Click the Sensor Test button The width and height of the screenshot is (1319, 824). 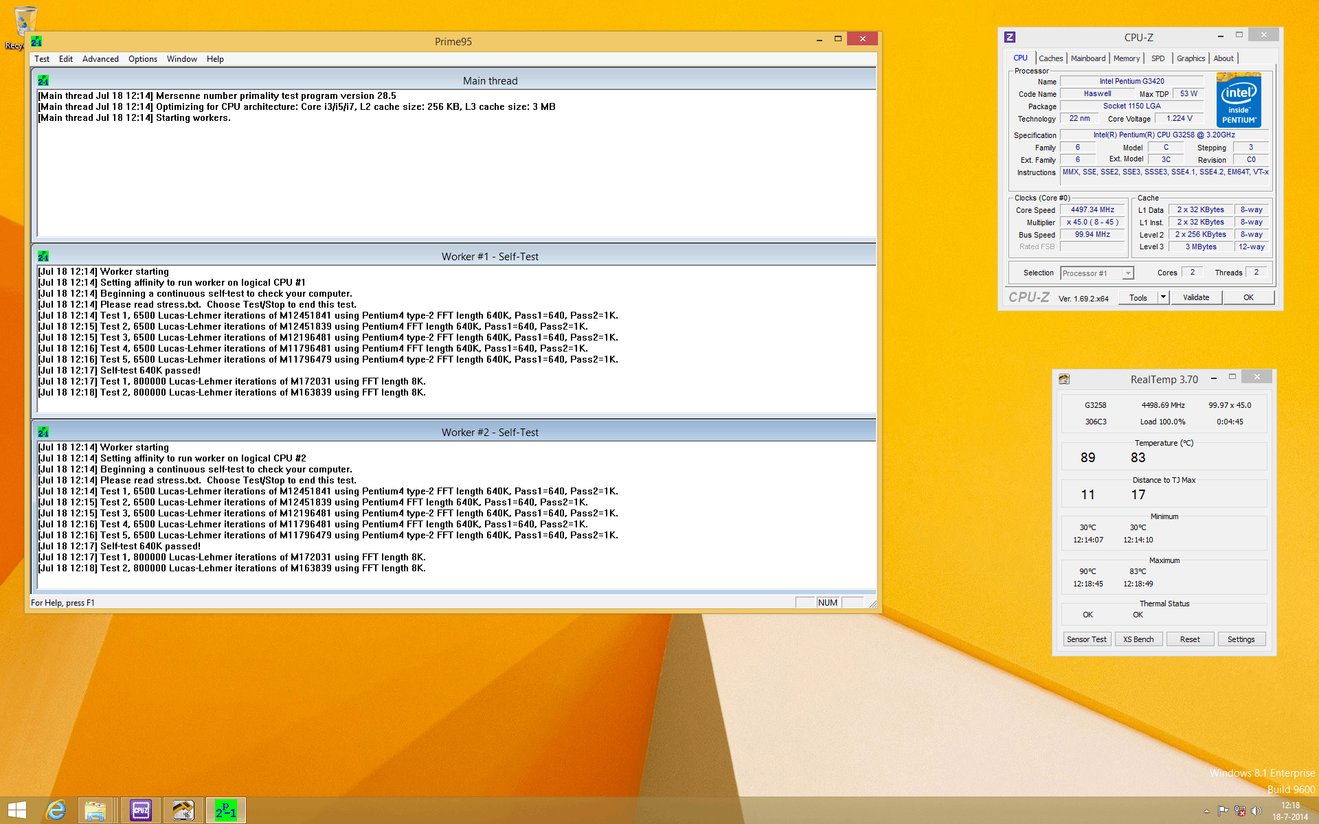pyautogui.click(x=1086, y=639)
